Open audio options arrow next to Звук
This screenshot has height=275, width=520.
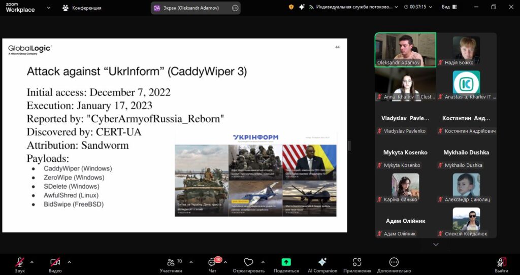[x=32, y=262]
